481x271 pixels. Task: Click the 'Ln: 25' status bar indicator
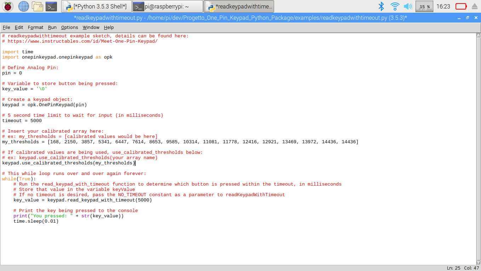tap(454, 268)
